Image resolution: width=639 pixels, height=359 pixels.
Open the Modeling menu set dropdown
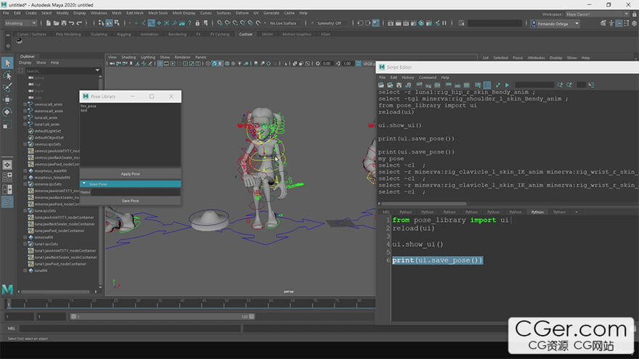[20, 23]
